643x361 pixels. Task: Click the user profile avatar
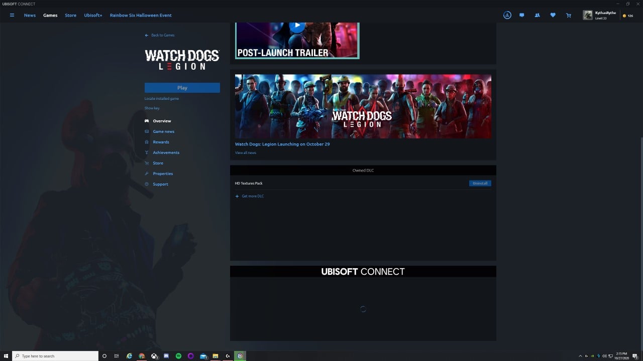click(587, 15)
